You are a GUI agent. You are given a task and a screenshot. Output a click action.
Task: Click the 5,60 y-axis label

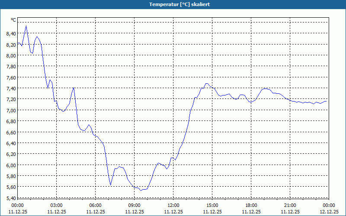pyautogui.click(x=11, y=187)
